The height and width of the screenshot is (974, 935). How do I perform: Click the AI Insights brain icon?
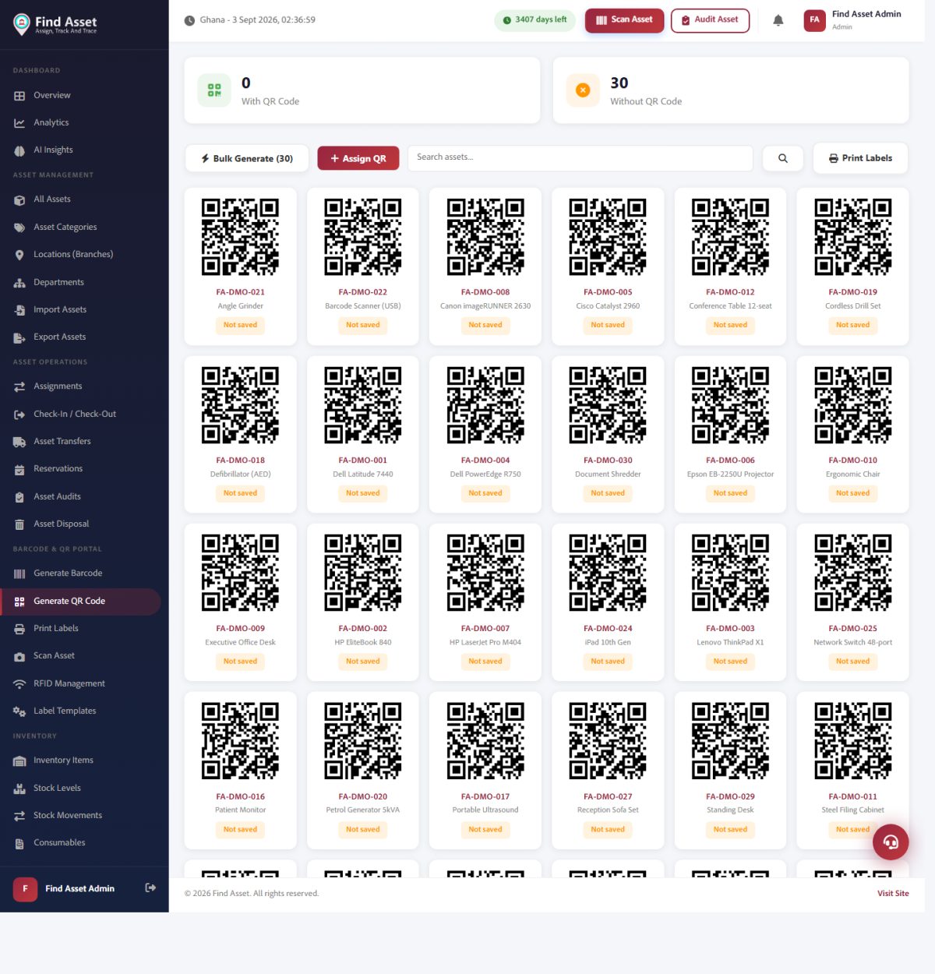(x=19, y=150)
